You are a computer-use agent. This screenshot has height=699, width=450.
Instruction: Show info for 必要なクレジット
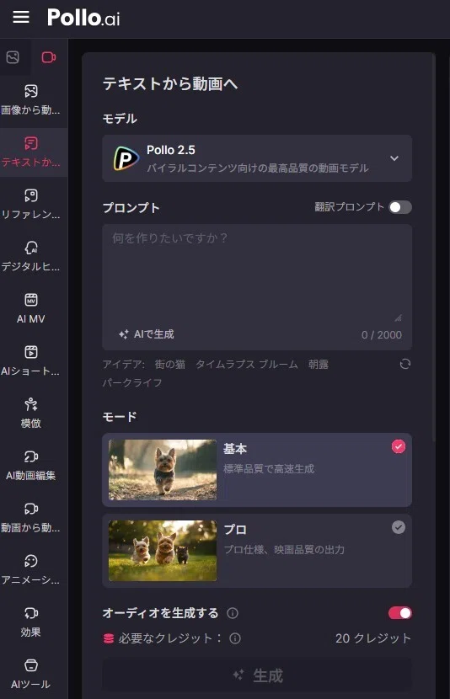tap(235, 638)
